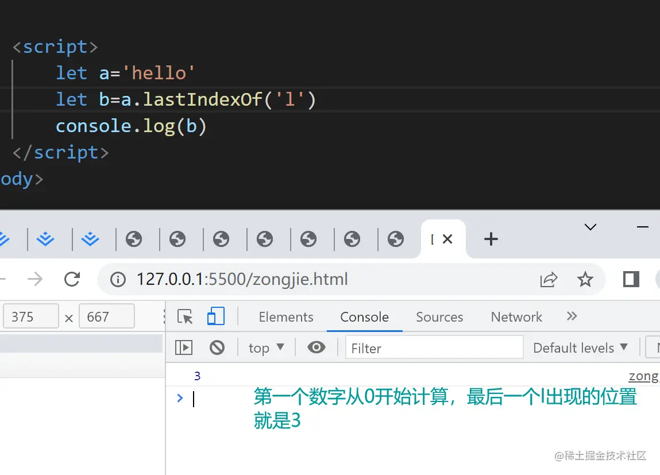Activate the inspect element picker

tap(185, 316)
